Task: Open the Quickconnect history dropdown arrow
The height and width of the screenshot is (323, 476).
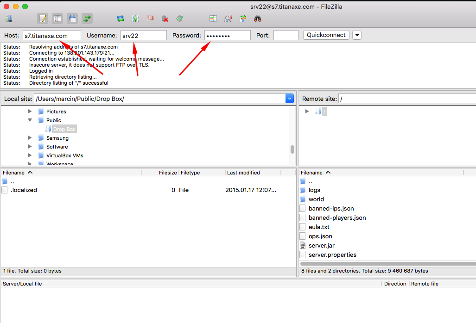Action: click(x=357, y=35)
